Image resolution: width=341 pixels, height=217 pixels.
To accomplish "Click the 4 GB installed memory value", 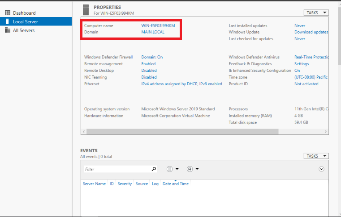I will tap(298, 116).
